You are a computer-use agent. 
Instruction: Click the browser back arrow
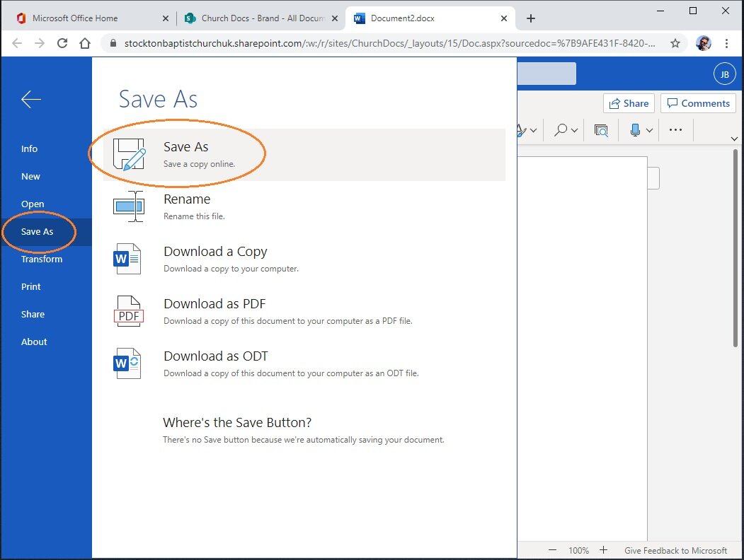coord(17,43)
